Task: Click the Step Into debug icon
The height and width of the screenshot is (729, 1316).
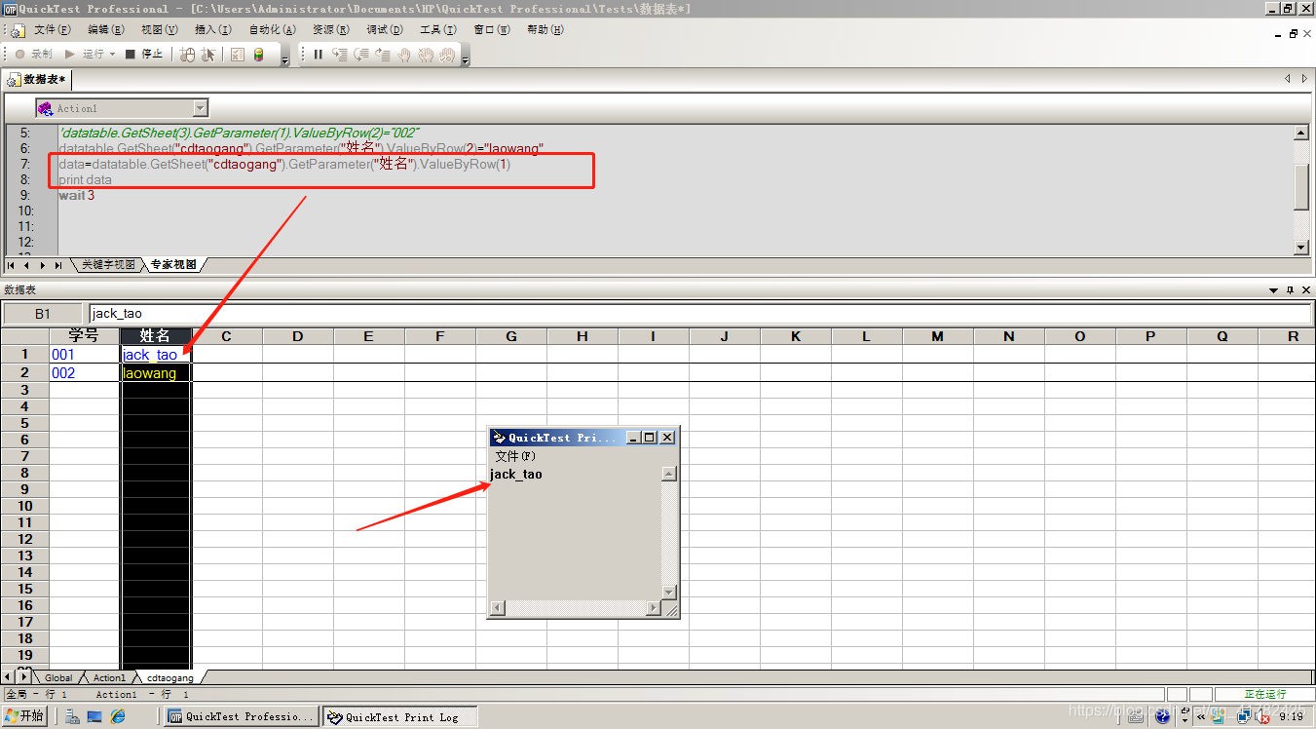Action: [340, 55]
